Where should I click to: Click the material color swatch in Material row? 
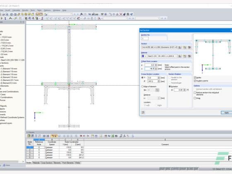[x=143, y=56]
